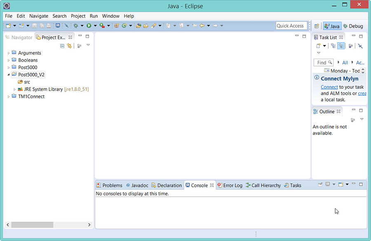Click the Categorized presentation icon in Task List
371x241 pixels.
pos(333,46)
